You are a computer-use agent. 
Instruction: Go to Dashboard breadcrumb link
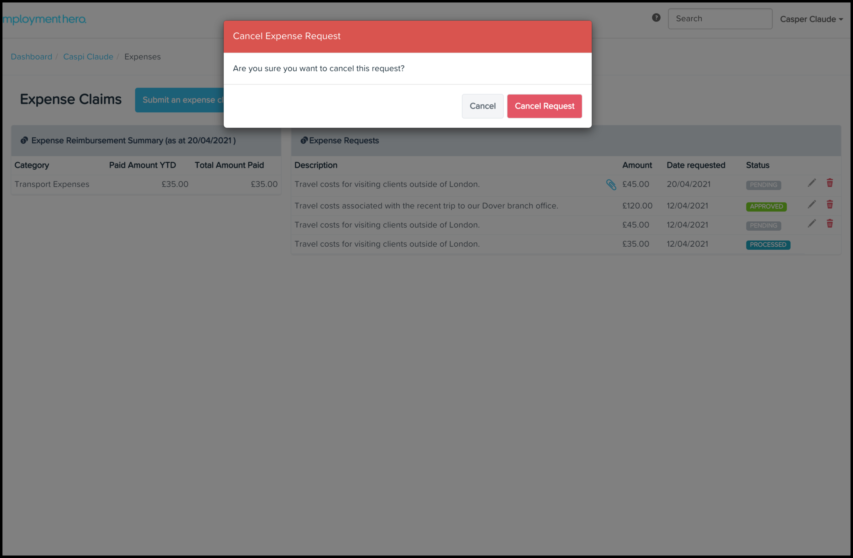31,57
